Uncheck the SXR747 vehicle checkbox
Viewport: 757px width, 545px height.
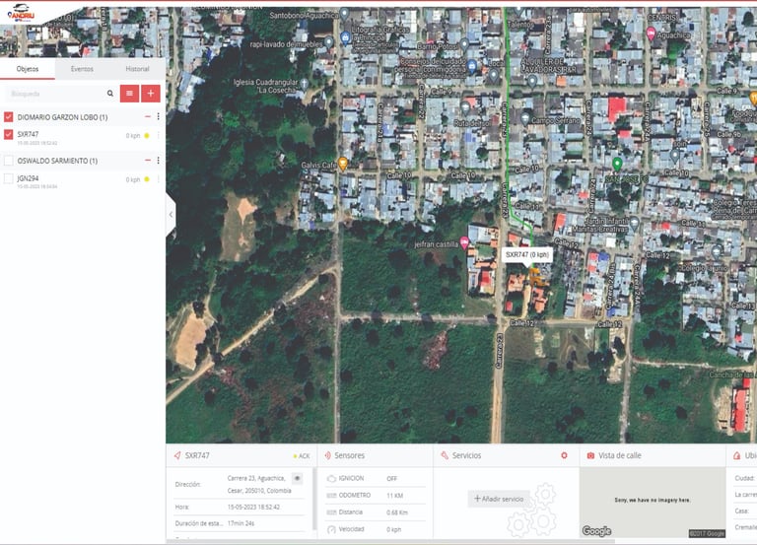point(8,134)
